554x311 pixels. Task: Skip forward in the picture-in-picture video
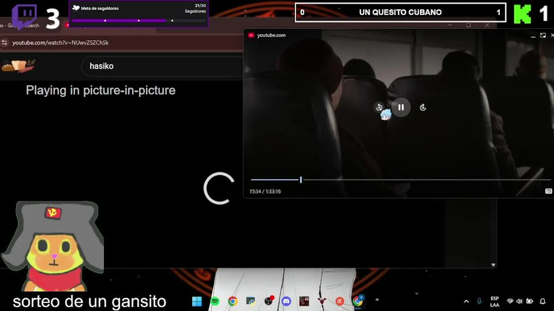tap(423, 108)
